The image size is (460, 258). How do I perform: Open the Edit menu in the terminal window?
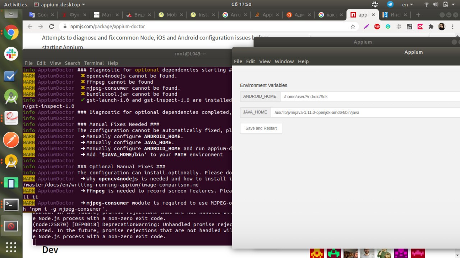click(x=41, y=63)
